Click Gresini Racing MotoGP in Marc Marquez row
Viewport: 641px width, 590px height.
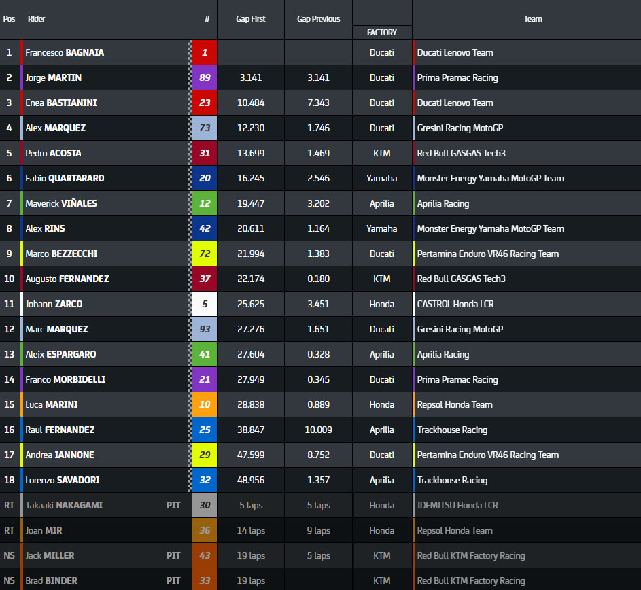[460, 329]
